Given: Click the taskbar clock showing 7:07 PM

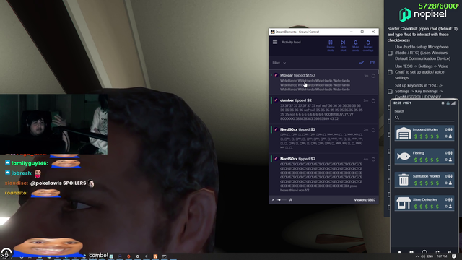Looking at the screenshot, I should point(442,256).
